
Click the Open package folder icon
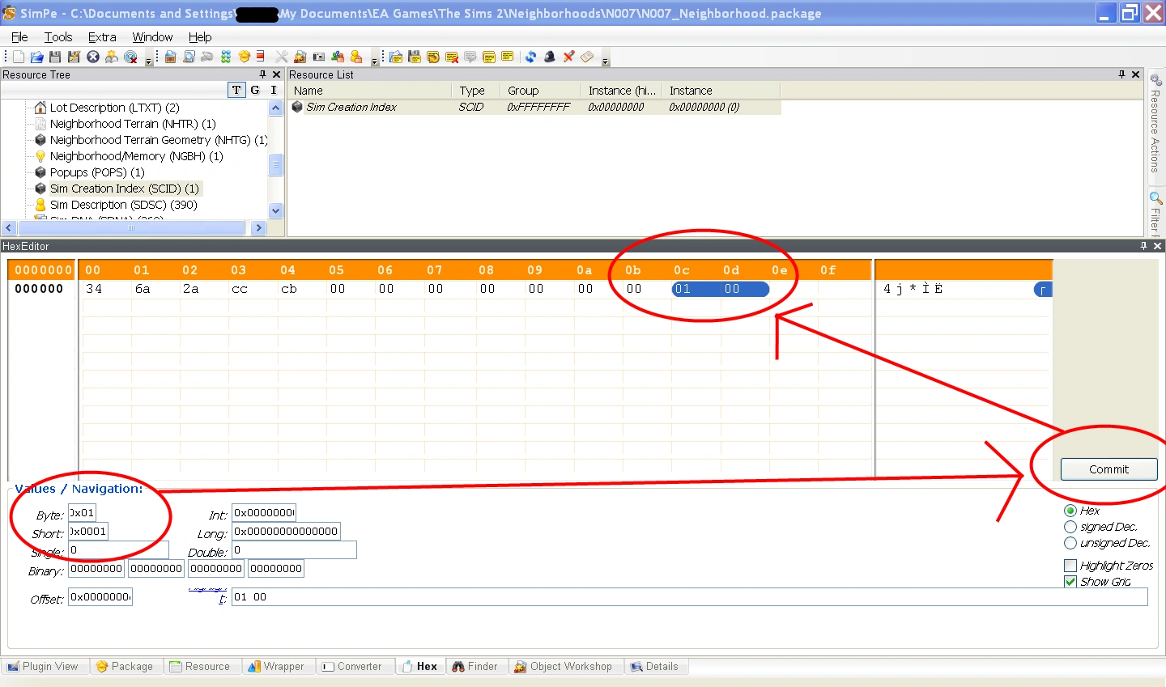[x=37, y=57]
